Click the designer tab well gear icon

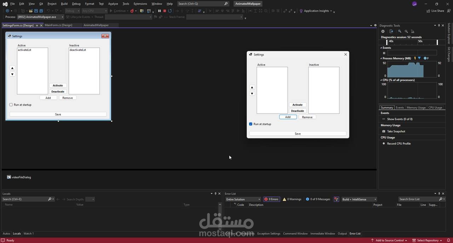pyautogui.click(x=375, y=25)
